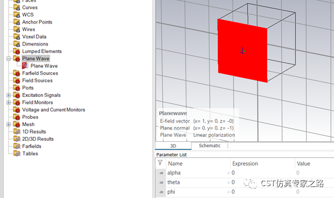Expand the Mesh node
The width and height of the screenshot is (334, 198).
pos(9,124)
